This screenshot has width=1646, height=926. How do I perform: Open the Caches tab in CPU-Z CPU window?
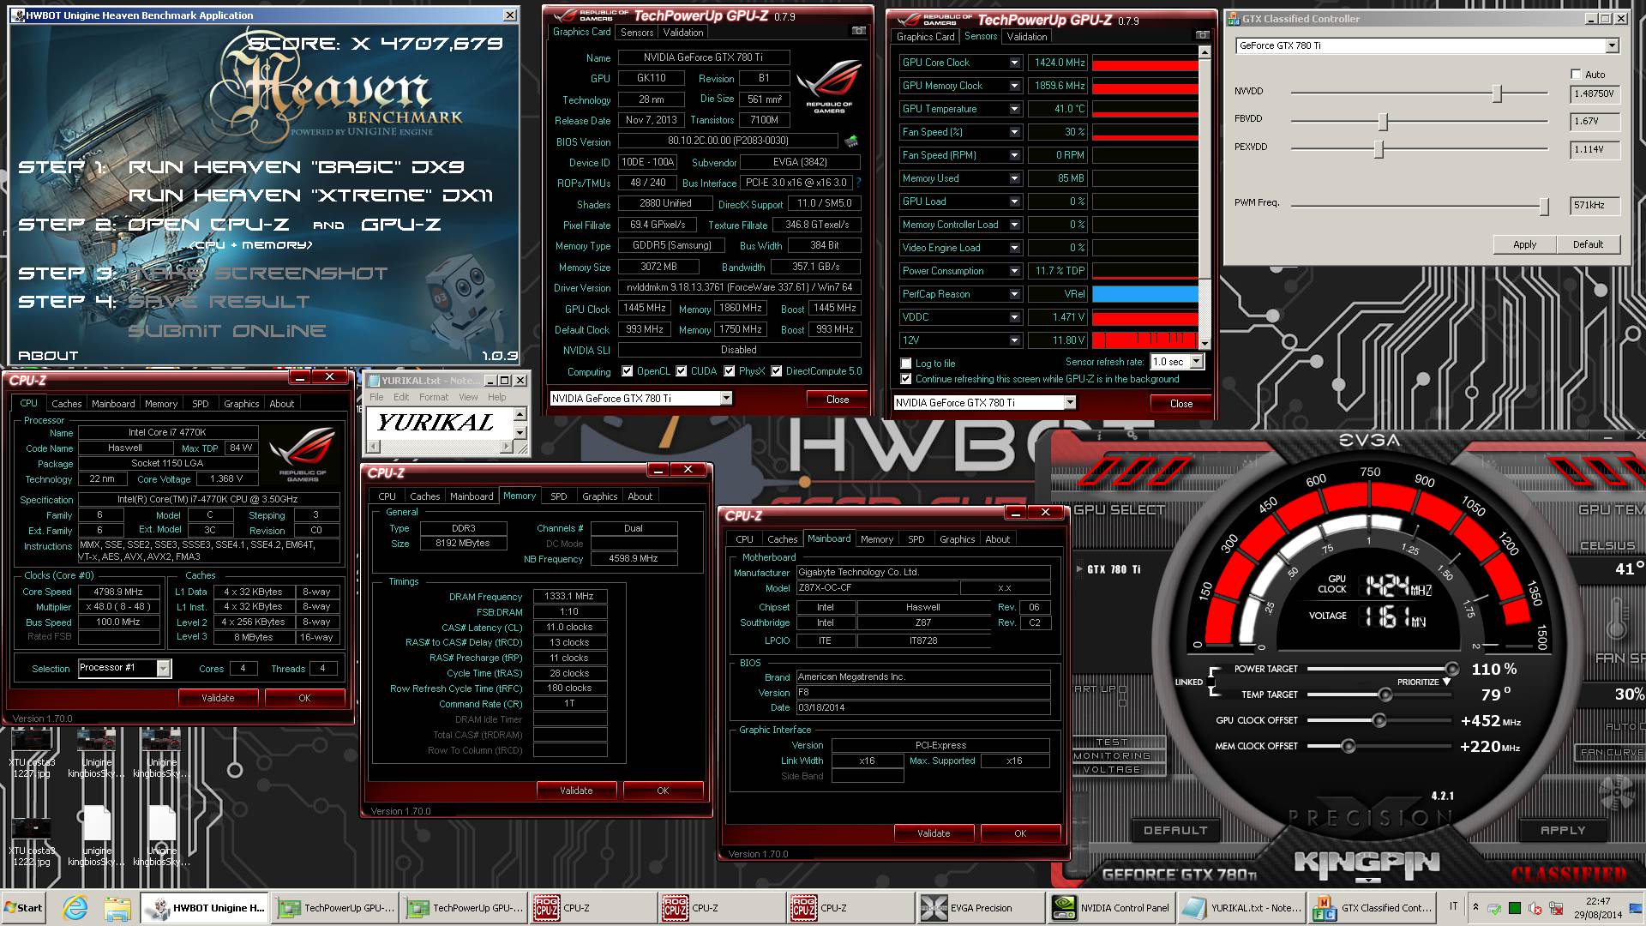point(66,404)
